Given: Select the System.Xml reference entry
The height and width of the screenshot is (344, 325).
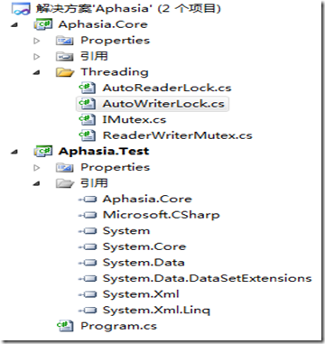Looking at the screenshot, I should pyautogui.click(x=141, y=294).
